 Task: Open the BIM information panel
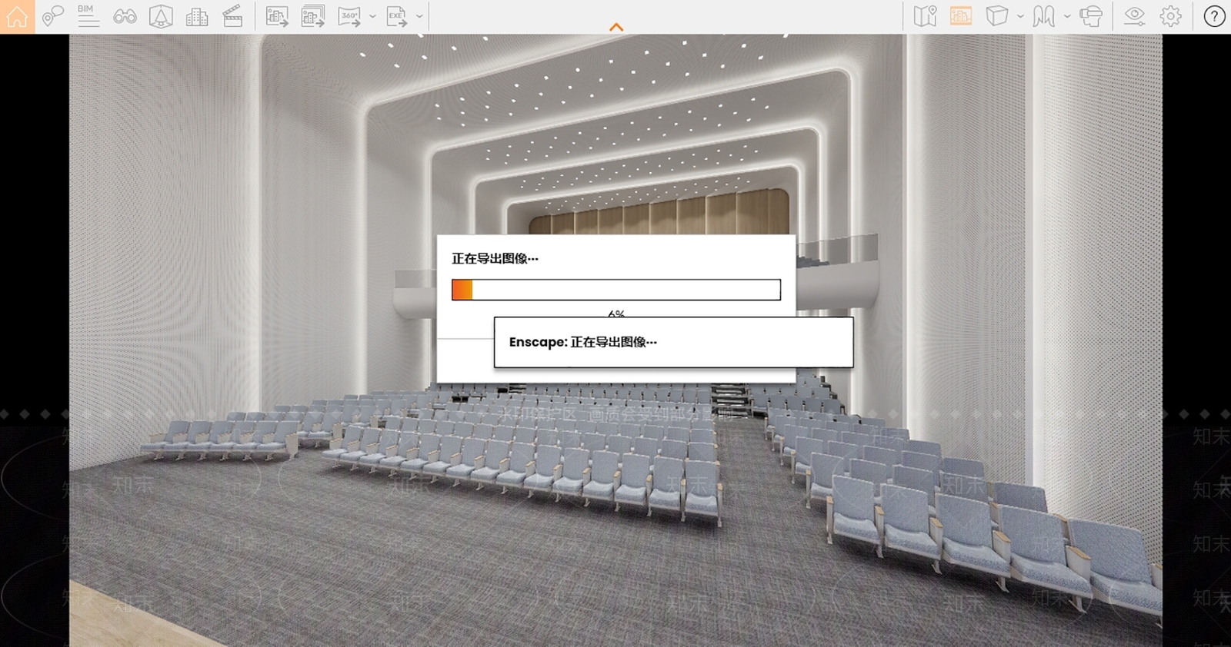pyautogui.click(x=88, y=16)
